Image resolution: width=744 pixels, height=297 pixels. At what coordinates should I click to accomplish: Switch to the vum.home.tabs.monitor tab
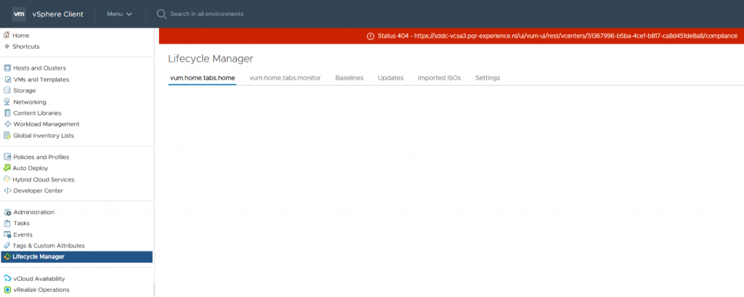click(285, 78)
